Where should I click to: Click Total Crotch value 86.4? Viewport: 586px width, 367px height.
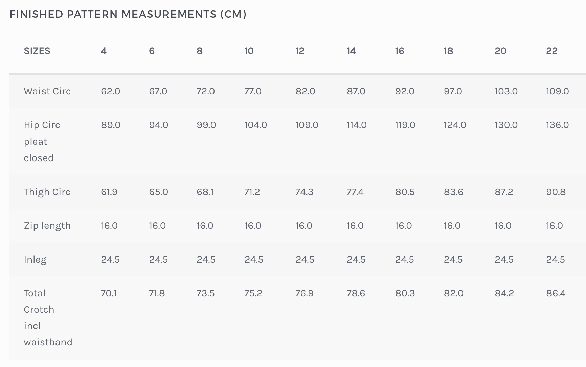[x=556, y=293]
